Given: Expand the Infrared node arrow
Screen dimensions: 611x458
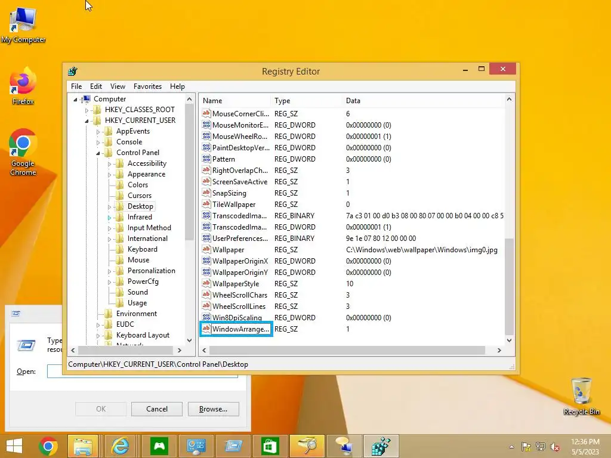Looking at the screenshot, I should [x=109, y=218].
